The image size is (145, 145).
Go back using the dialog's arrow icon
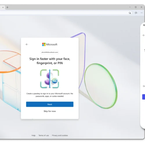point(27,44)
